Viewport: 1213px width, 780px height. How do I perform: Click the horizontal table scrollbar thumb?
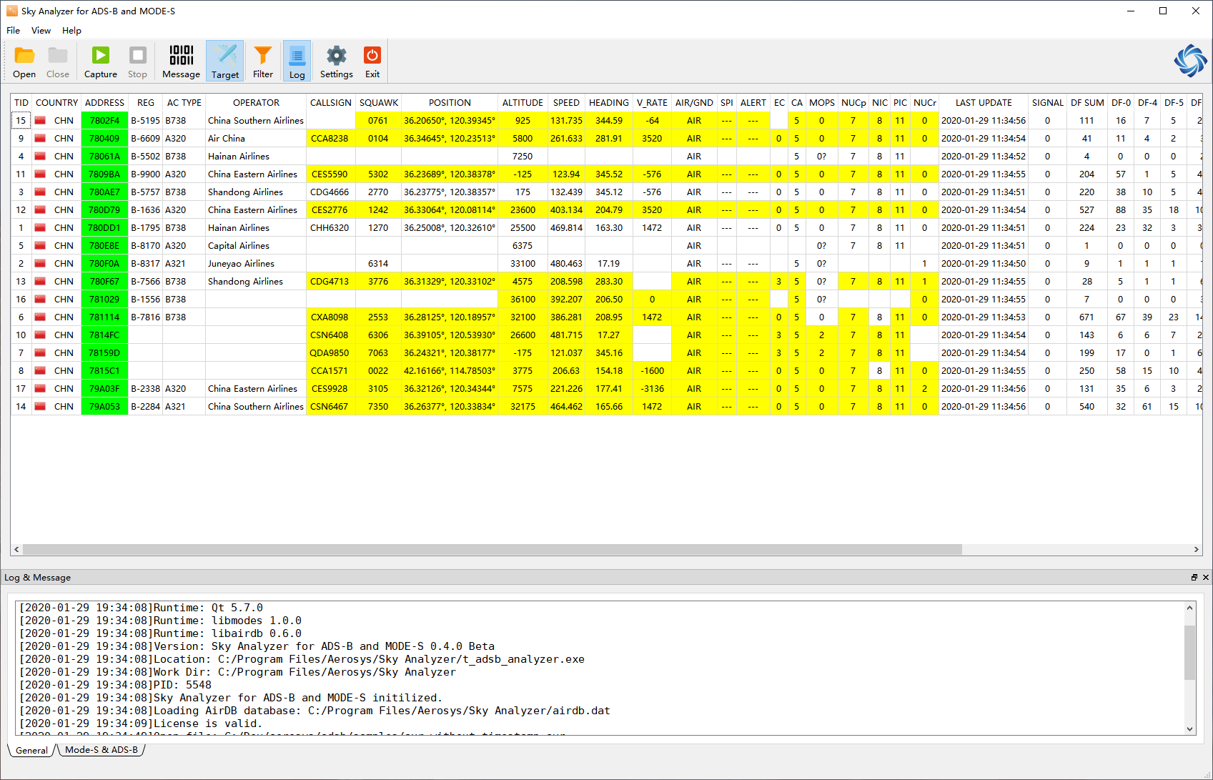492,549
